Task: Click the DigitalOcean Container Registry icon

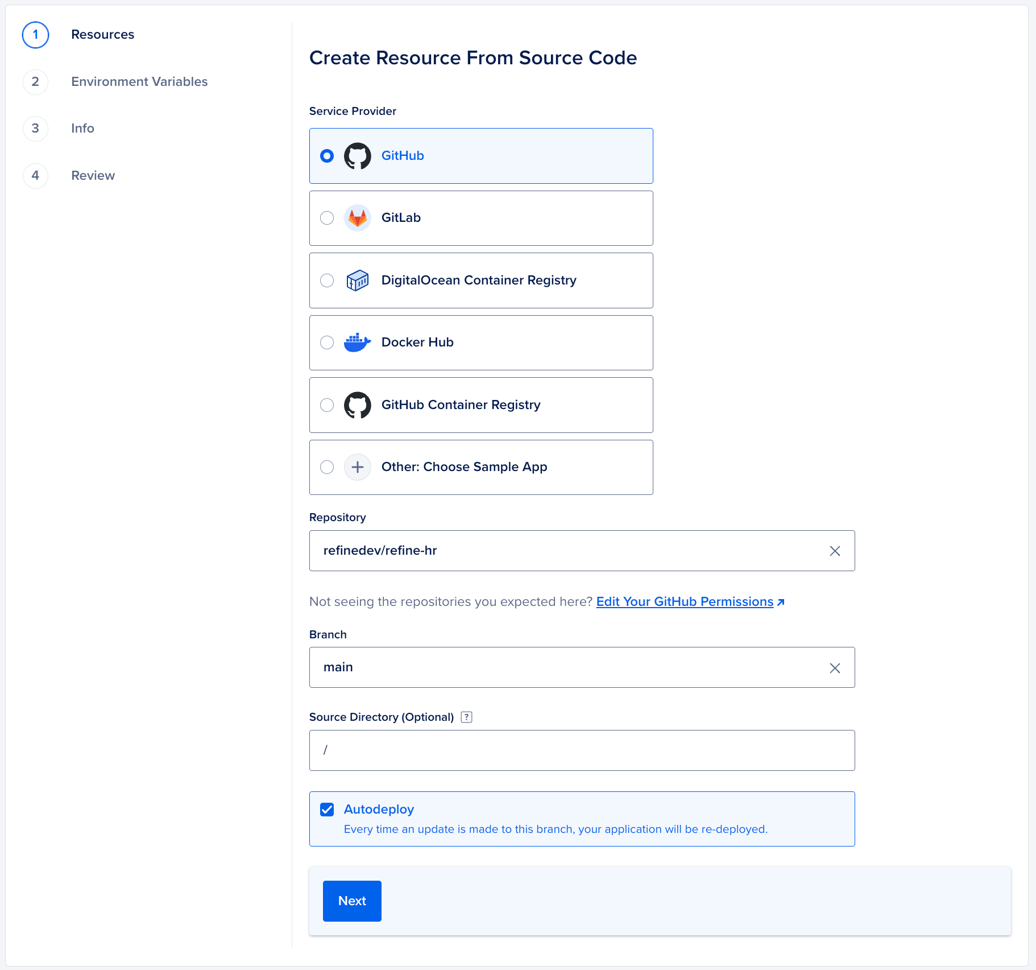Action: click(358, 280)
